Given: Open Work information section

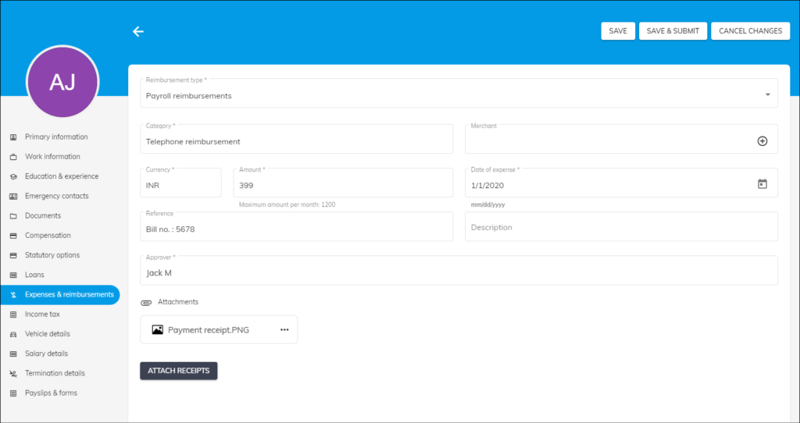Looking at the screenshot, I should tap(52, 157).
